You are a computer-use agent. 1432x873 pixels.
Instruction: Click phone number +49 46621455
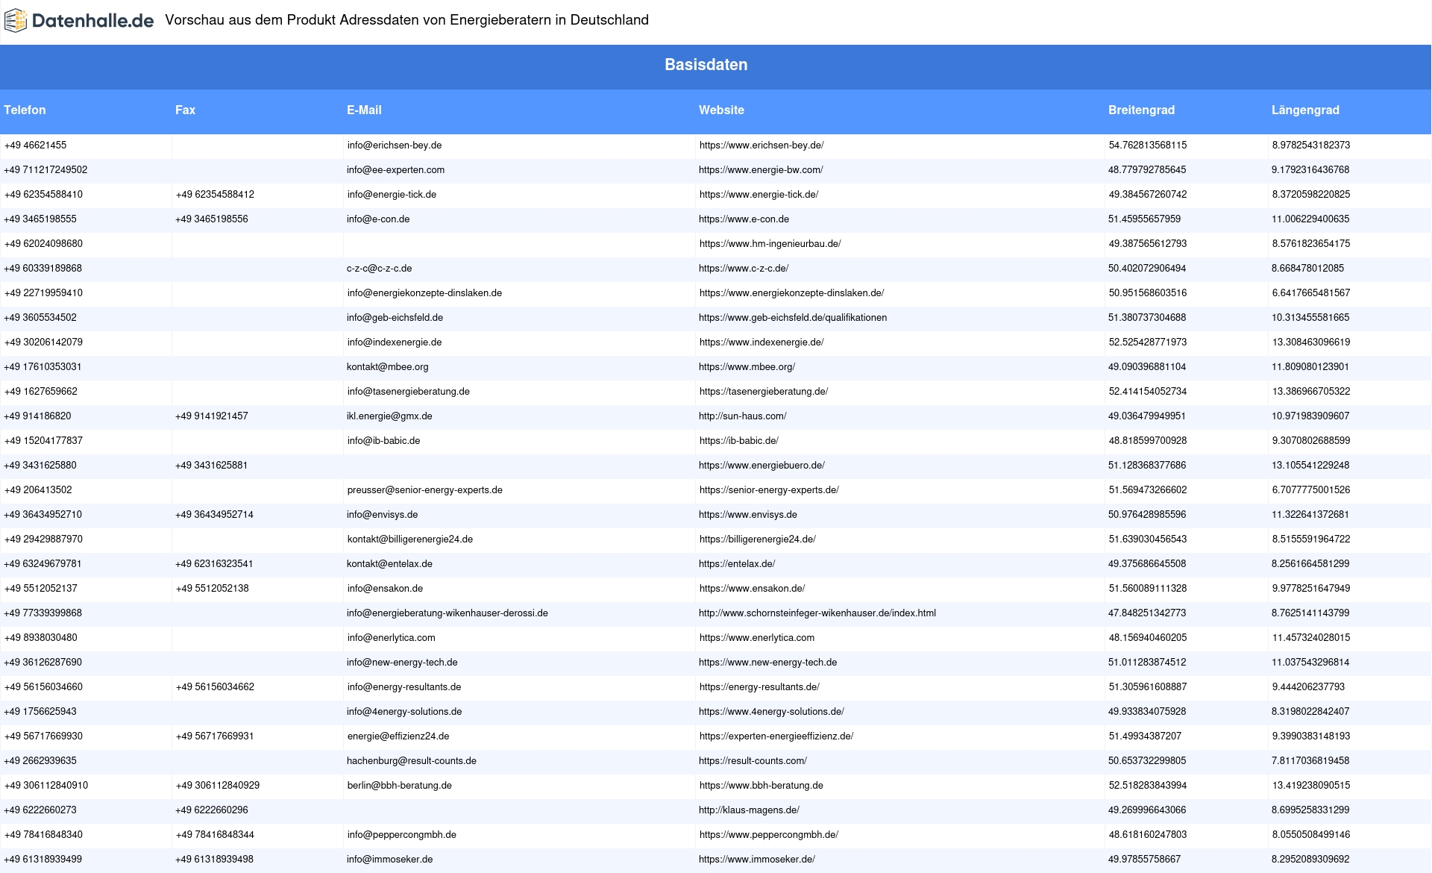[35, 145]
